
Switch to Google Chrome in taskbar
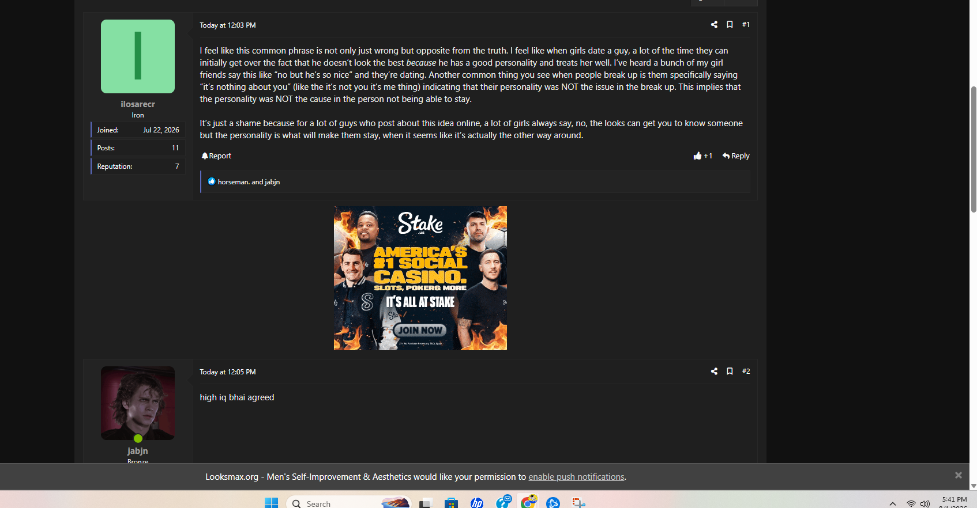pos(528,502)
